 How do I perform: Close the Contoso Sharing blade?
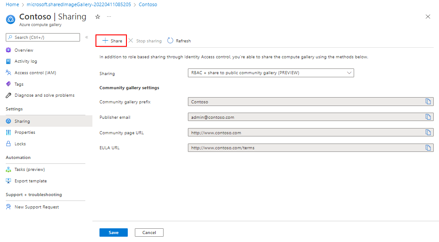click(428, 17)
